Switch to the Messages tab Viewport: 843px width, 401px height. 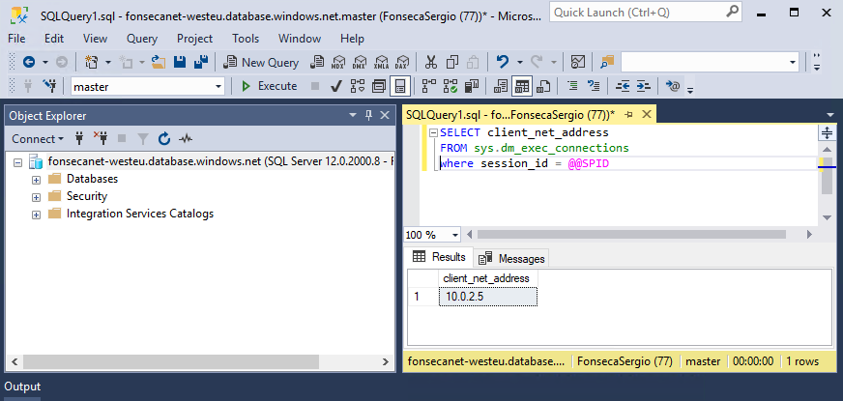click(511, 259)
